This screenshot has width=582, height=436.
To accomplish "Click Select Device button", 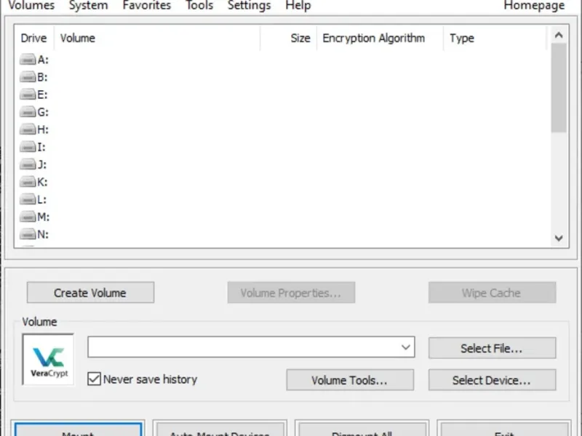I will pos(492,379).
